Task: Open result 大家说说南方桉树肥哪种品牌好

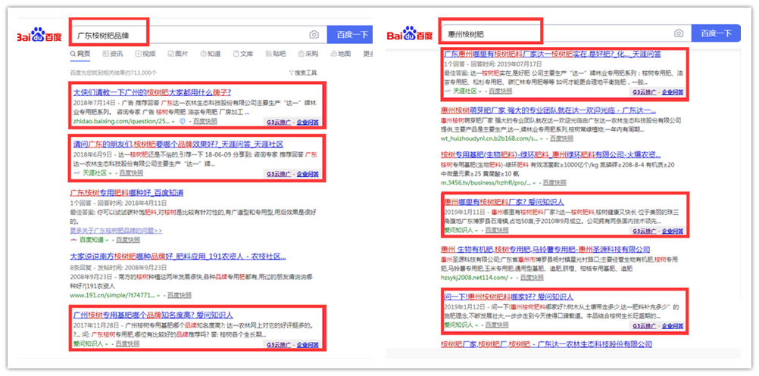Action: [178, 256]
